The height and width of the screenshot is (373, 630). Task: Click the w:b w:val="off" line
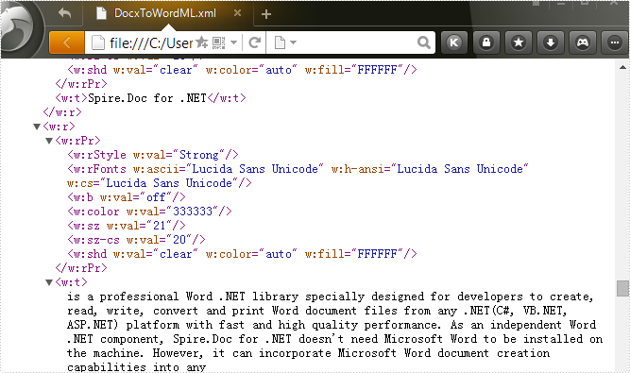(127, 197)
